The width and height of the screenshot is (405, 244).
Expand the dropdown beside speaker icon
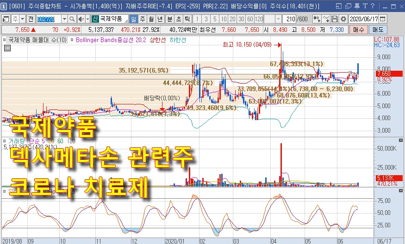(x=88, y=19)
